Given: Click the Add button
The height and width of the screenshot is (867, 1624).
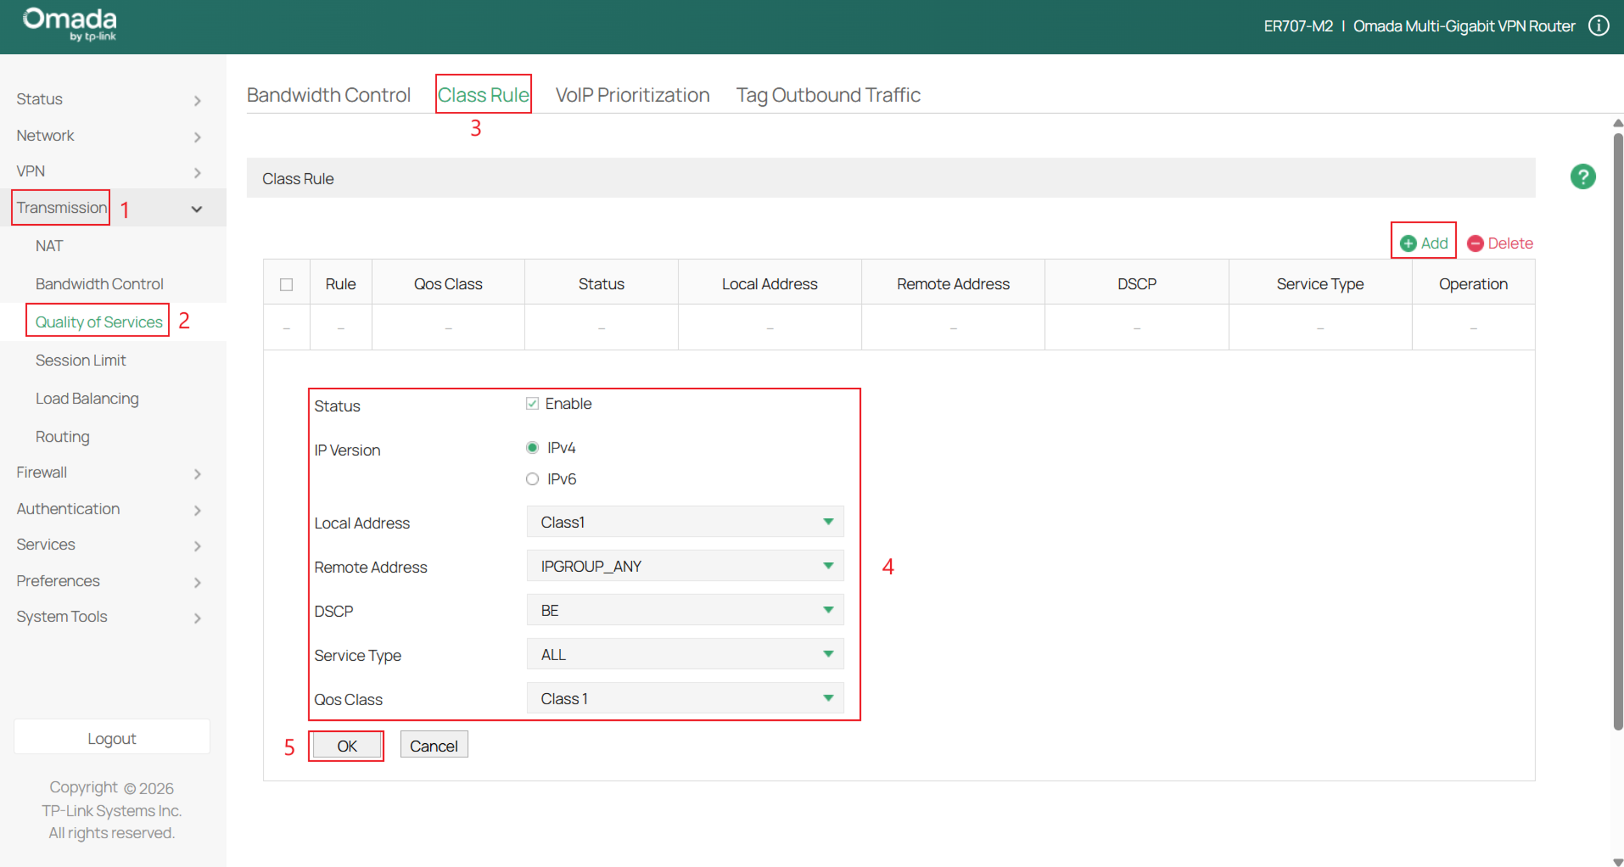Looking at the screenshot, I should 1424,243.
